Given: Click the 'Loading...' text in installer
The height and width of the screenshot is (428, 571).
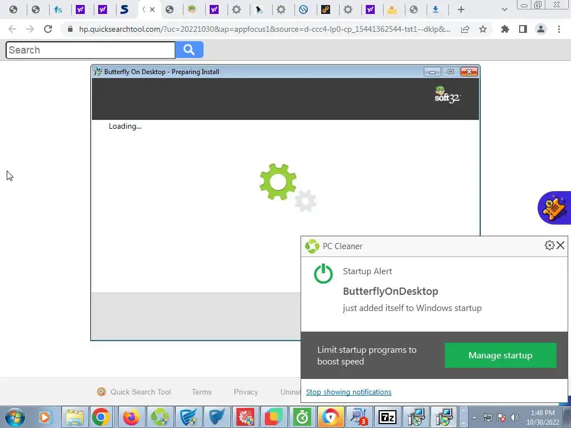Looking at the screenshot, I should (x=125, y=127).
